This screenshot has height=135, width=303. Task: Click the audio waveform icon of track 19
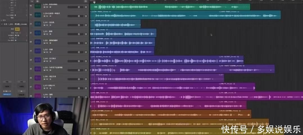[38, 15]
